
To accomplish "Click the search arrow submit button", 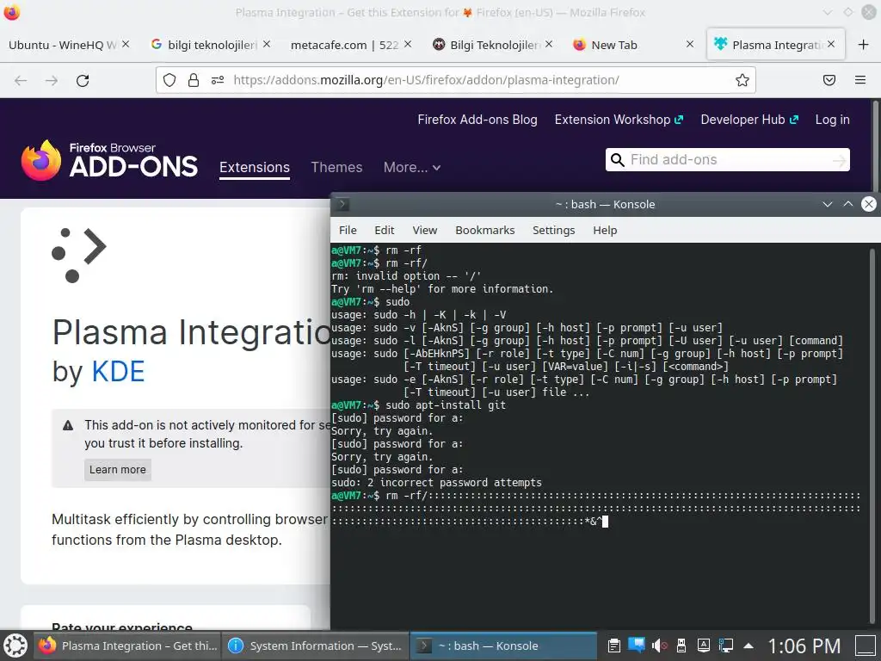I will tap(839, 160).
